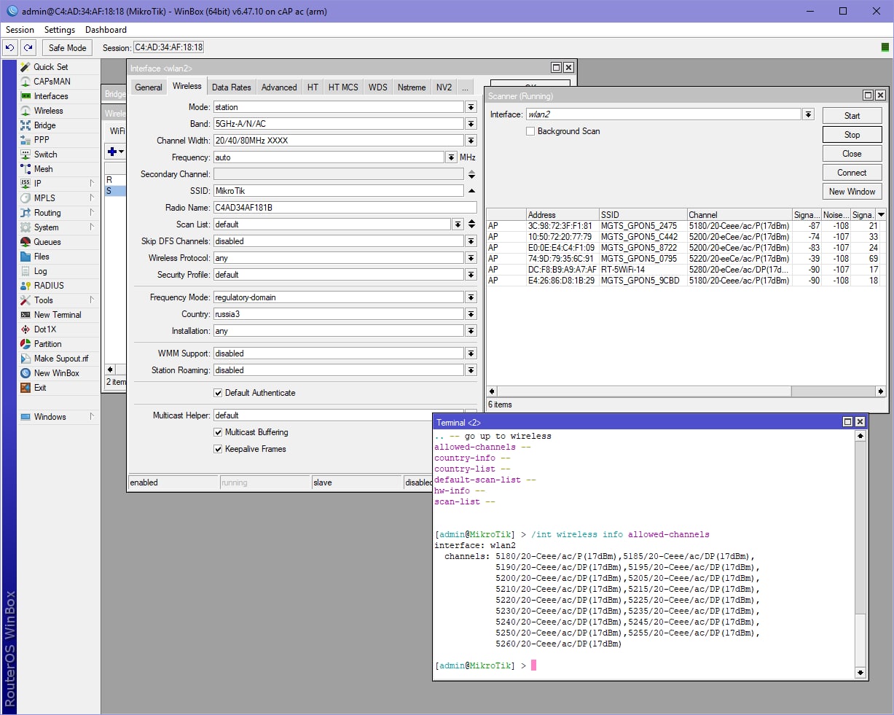Open the Band dropdown
The image size is (894, 715).
[471, 123]
